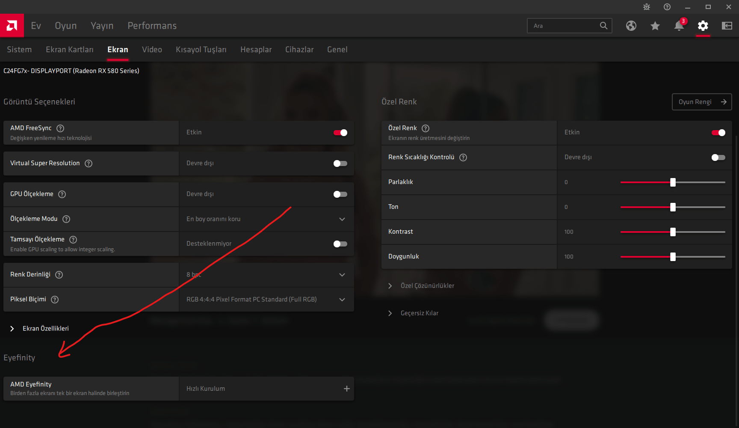Open Piksel Biçimi dropdown
Image resolution: width=739 pixels, height=428 pixels.
pos(266,300)
